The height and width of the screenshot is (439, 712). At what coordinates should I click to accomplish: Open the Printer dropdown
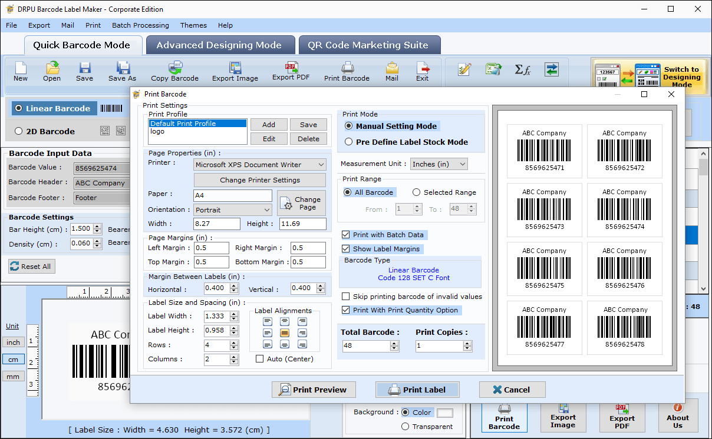click(260, 165)
